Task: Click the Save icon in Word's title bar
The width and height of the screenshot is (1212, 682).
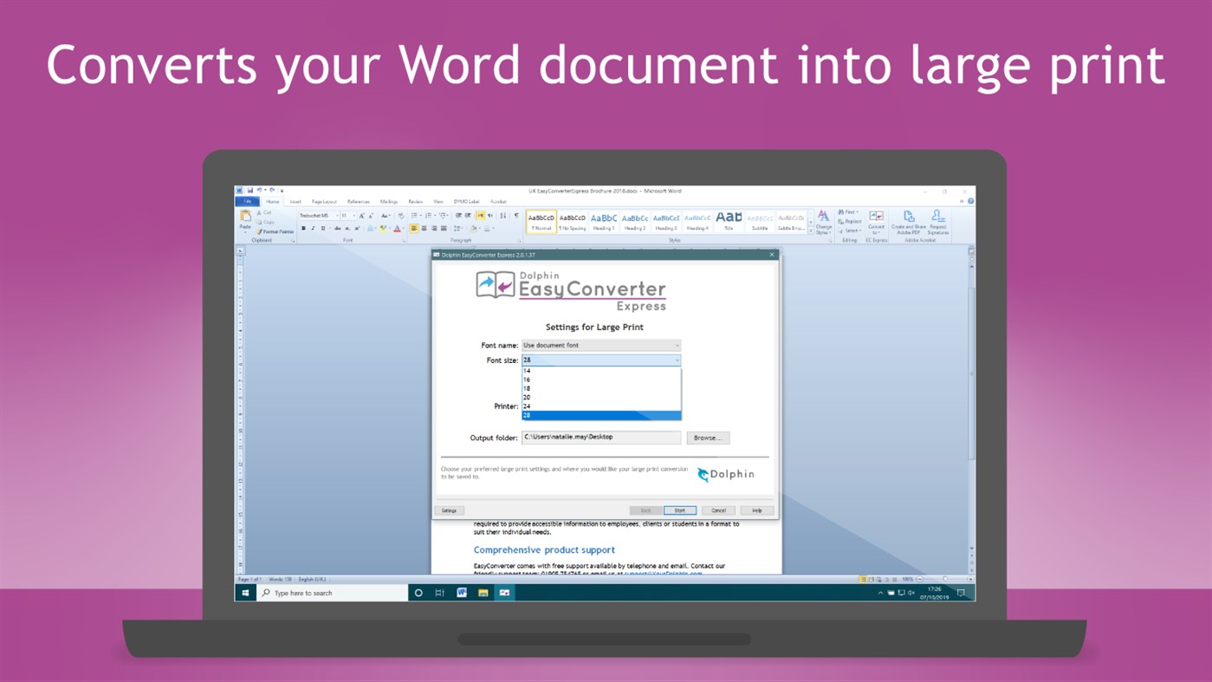Action: [x=250, y=190]
